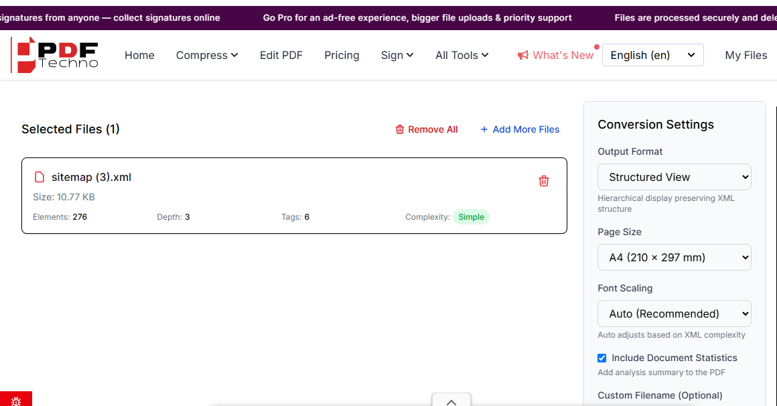This screenshot has width=777, height=406.
Task: Click the trash icon in Remove All
Action: click(399, 129)
